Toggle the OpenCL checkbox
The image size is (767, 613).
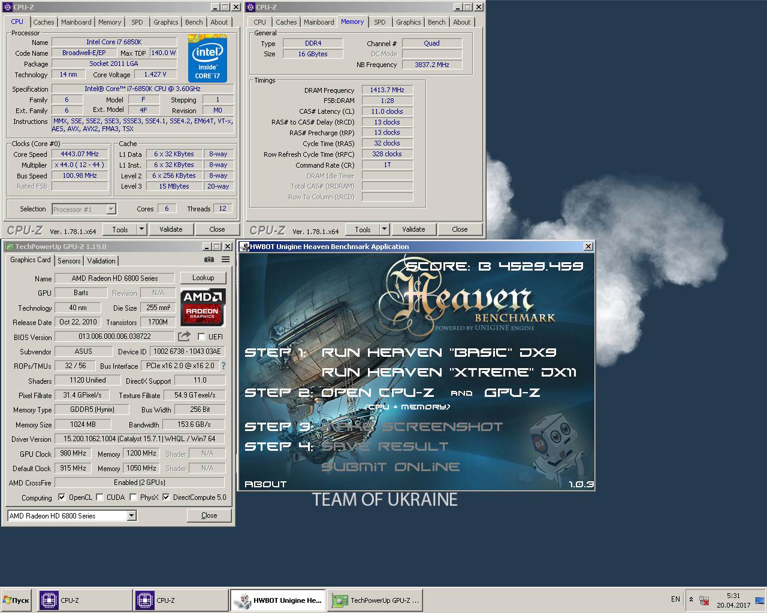[x=61, y=497]
